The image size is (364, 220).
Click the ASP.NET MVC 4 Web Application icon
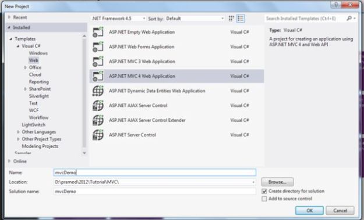pyautogui.click(x=98, y=76)
